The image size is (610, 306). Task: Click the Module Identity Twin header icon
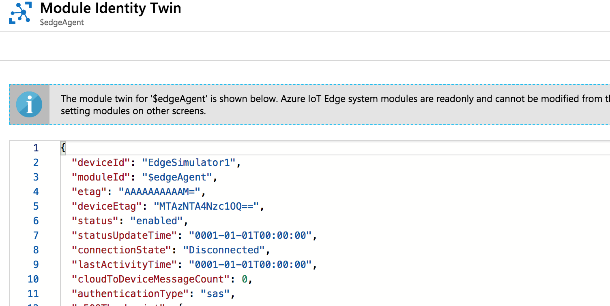pyautogui.click(x=19, y=12)
